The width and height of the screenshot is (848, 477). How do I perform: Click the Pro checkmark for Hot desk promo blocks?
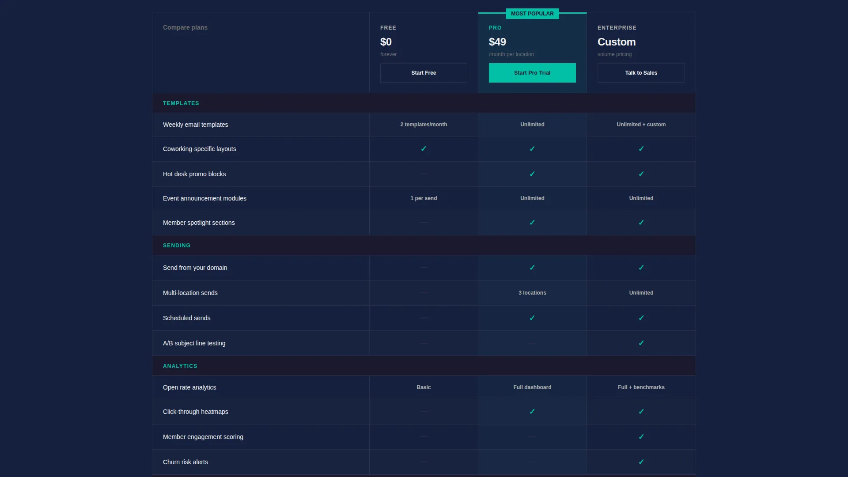pos(532,174)
